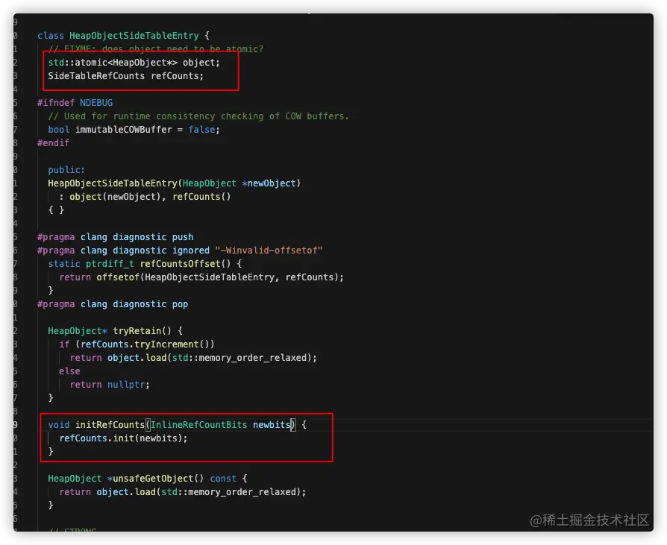Click 'refCounts.init(newbits);' line
Viewport: 667px width, 545px height.
coord(123,438)
